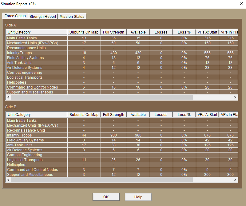The height and width of the screenshot is (206, 246).
Task: Click Side A Infantry full strength 430 cell
Action: pyautogui.click(x=113, y=53)
